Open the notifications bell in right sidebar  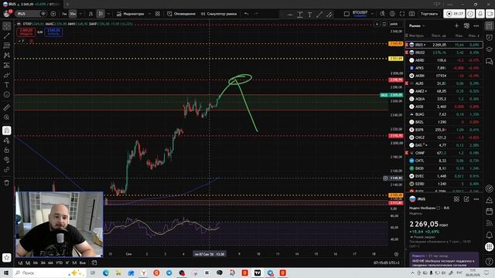(490, 235)
